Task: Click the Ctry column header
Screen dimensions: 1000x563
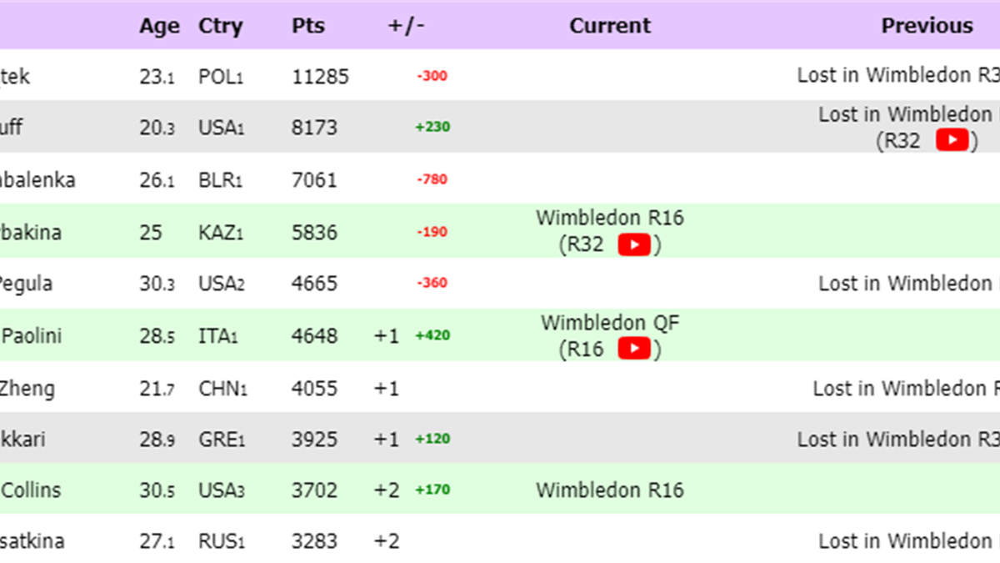Action: 220,26
